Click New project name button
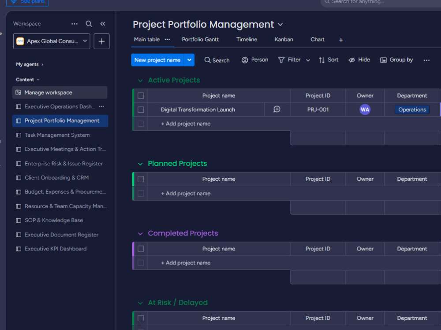Viewport: 441px width, 330px height. point(157,60)
